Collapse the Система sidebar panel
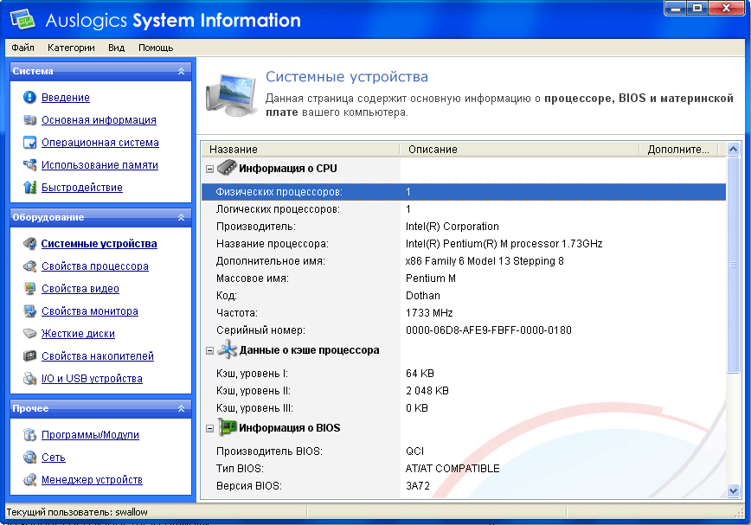751x525 pixels. pos(181,71)
